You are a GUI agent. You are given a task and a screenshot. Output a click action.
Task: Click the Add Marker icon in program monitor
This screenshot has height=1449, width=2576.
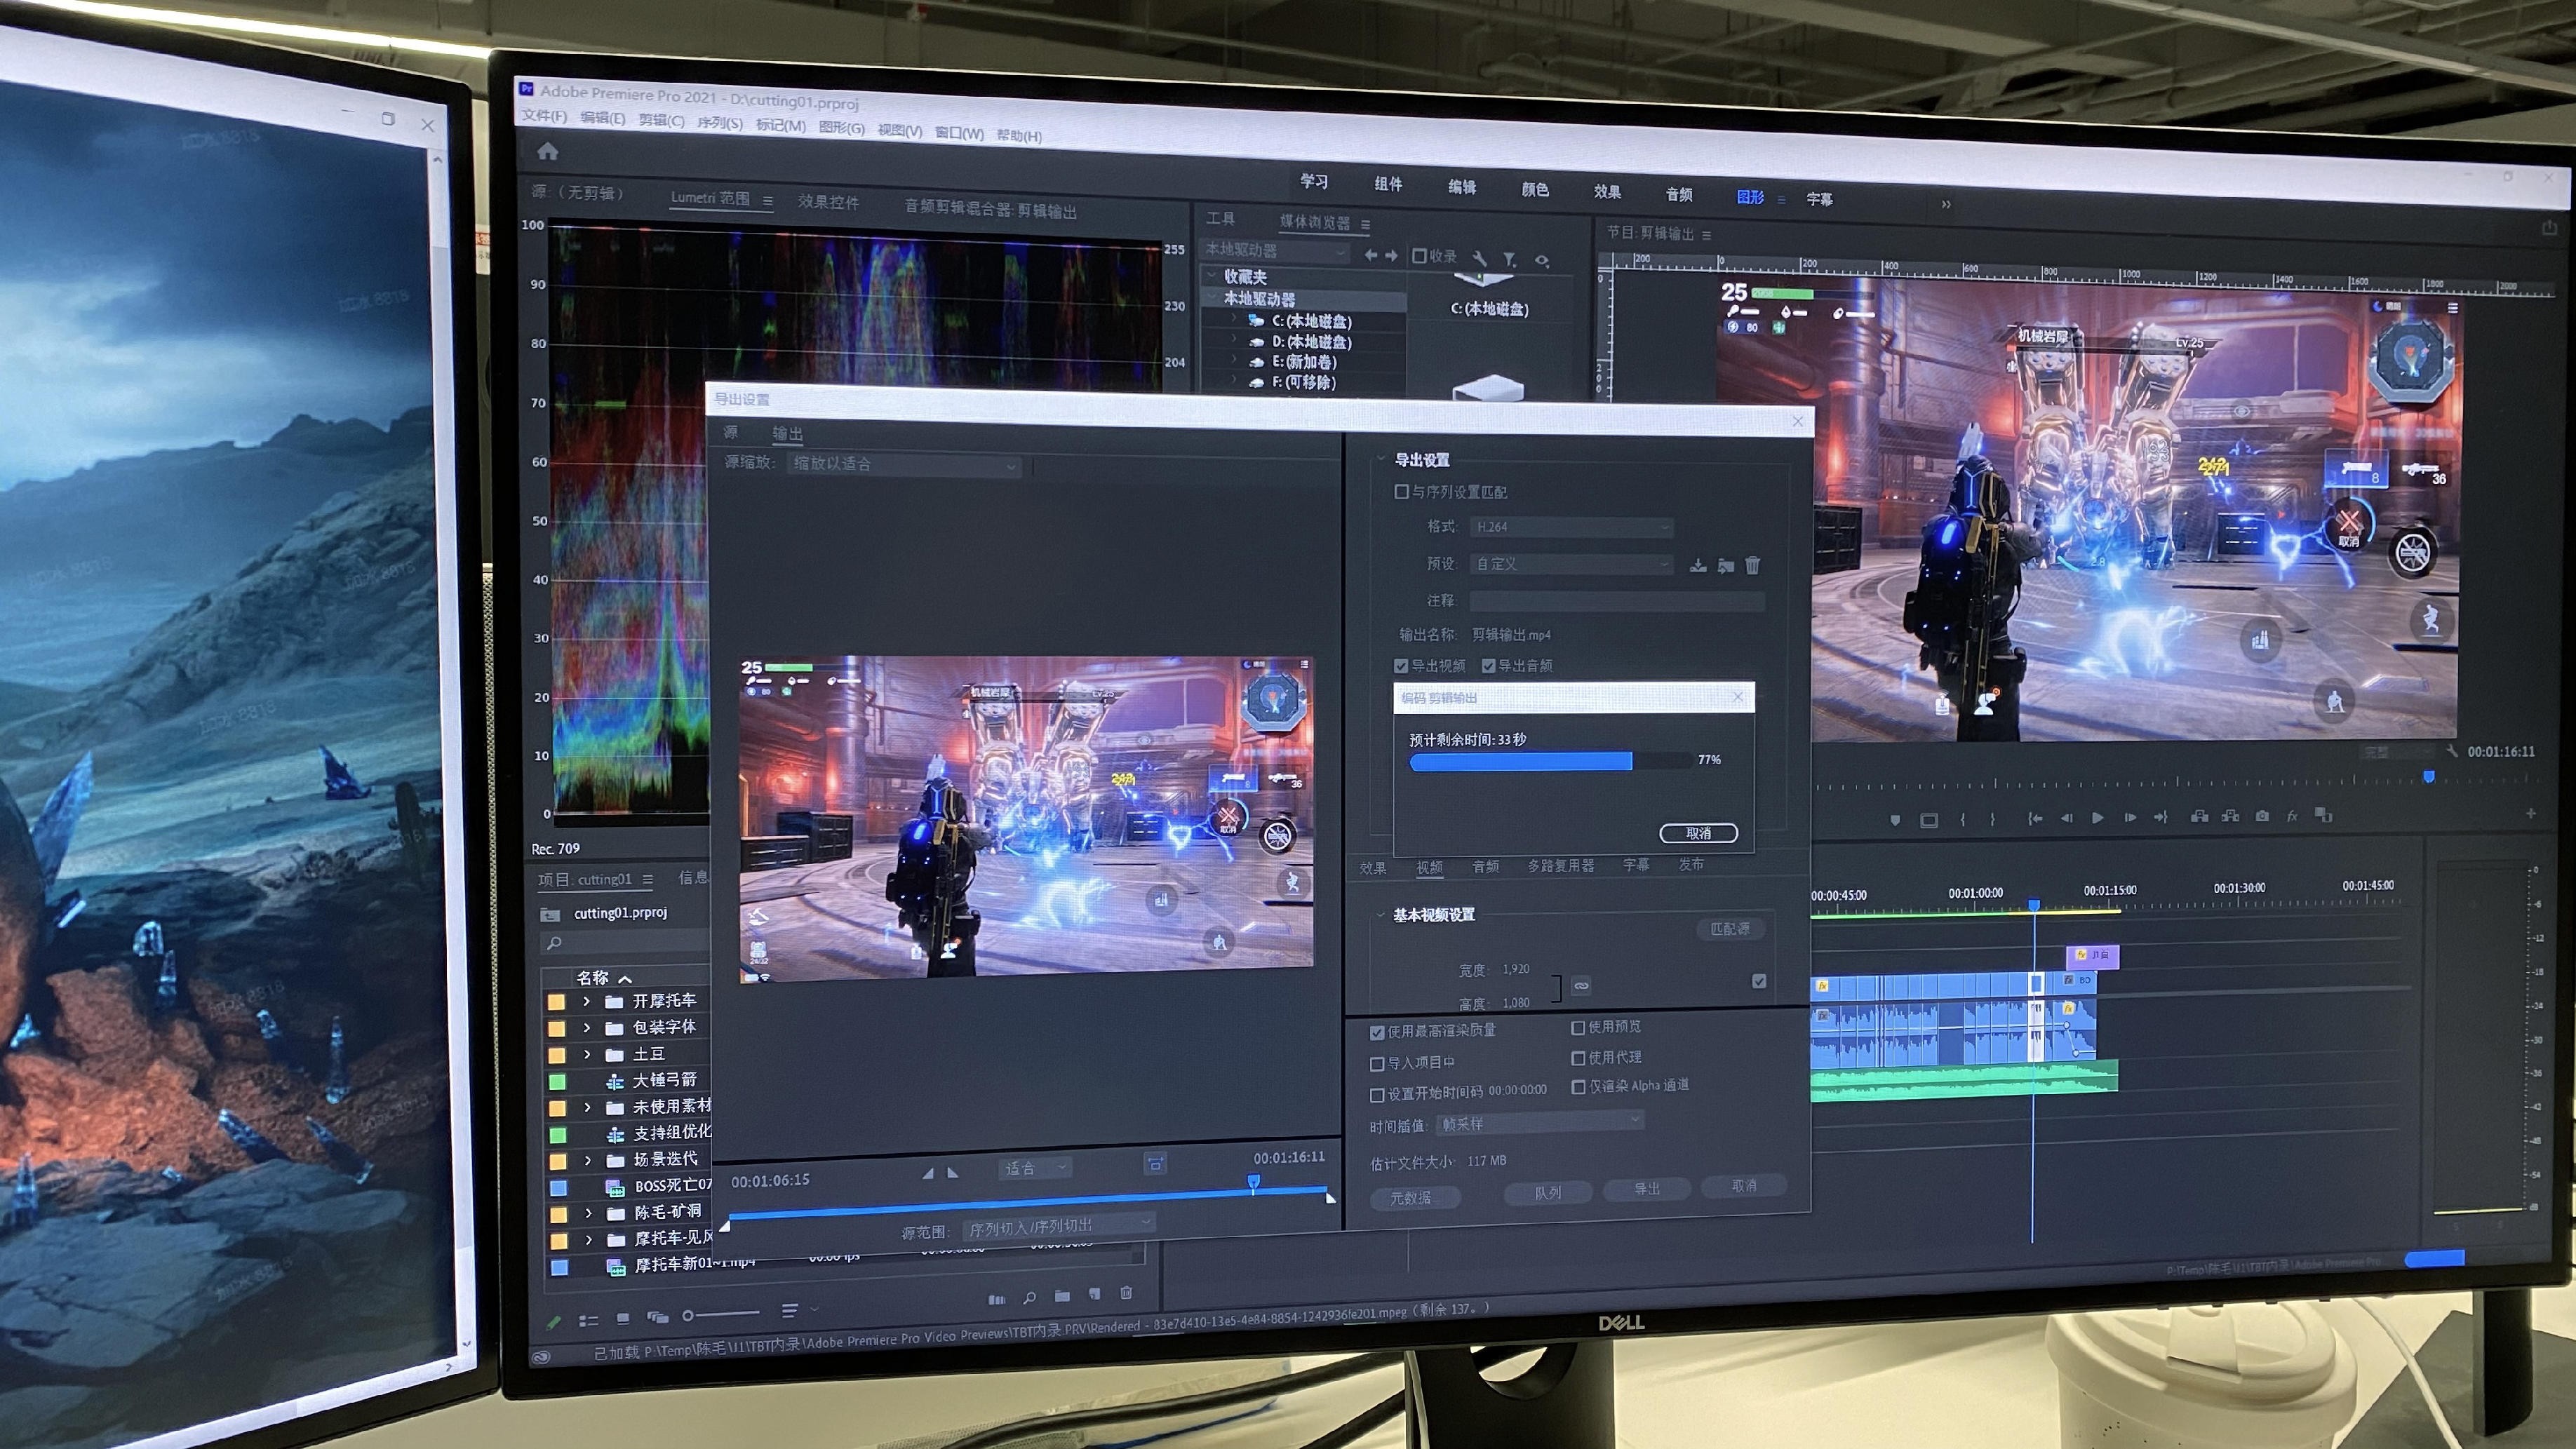pos(1895,820)
